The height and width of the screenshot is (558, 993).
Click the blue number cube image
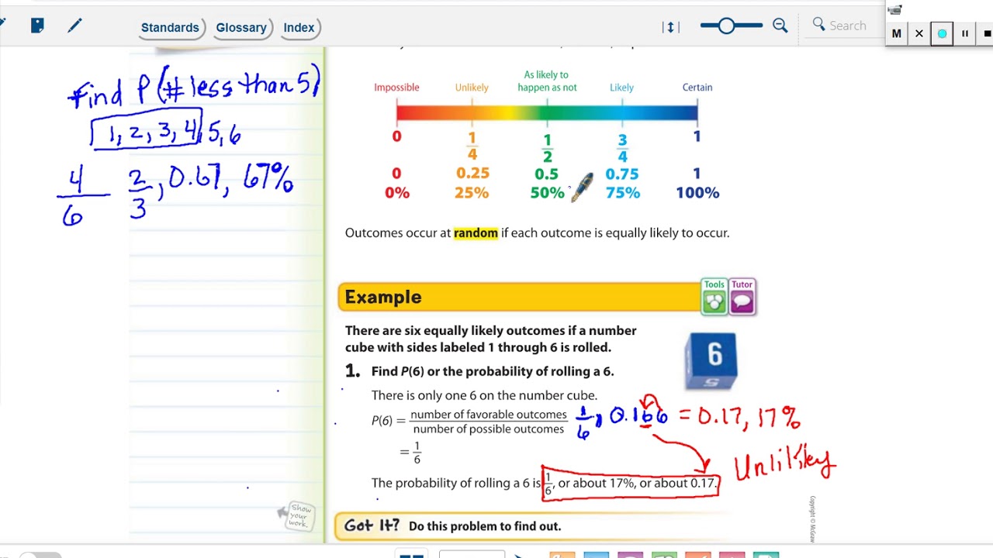711,361
